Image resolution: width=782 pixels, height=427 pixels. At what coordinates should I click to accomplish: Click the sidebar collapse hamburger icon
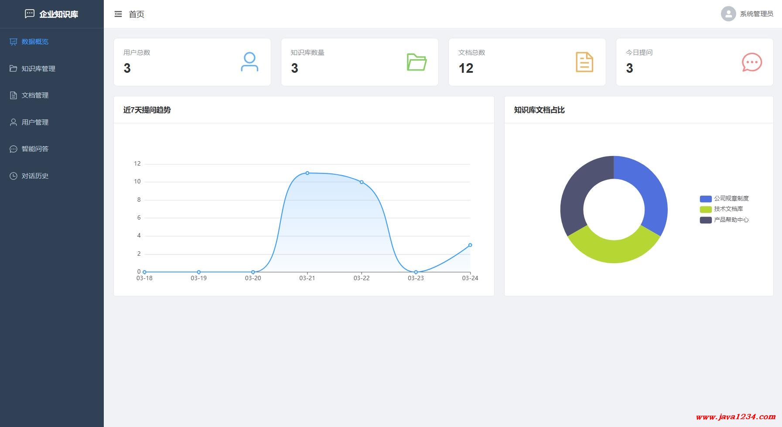[x=118, y=14]
